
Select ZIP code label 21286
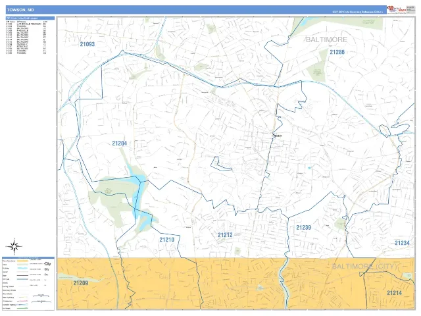pyautogui.click(x=337, y=52)
